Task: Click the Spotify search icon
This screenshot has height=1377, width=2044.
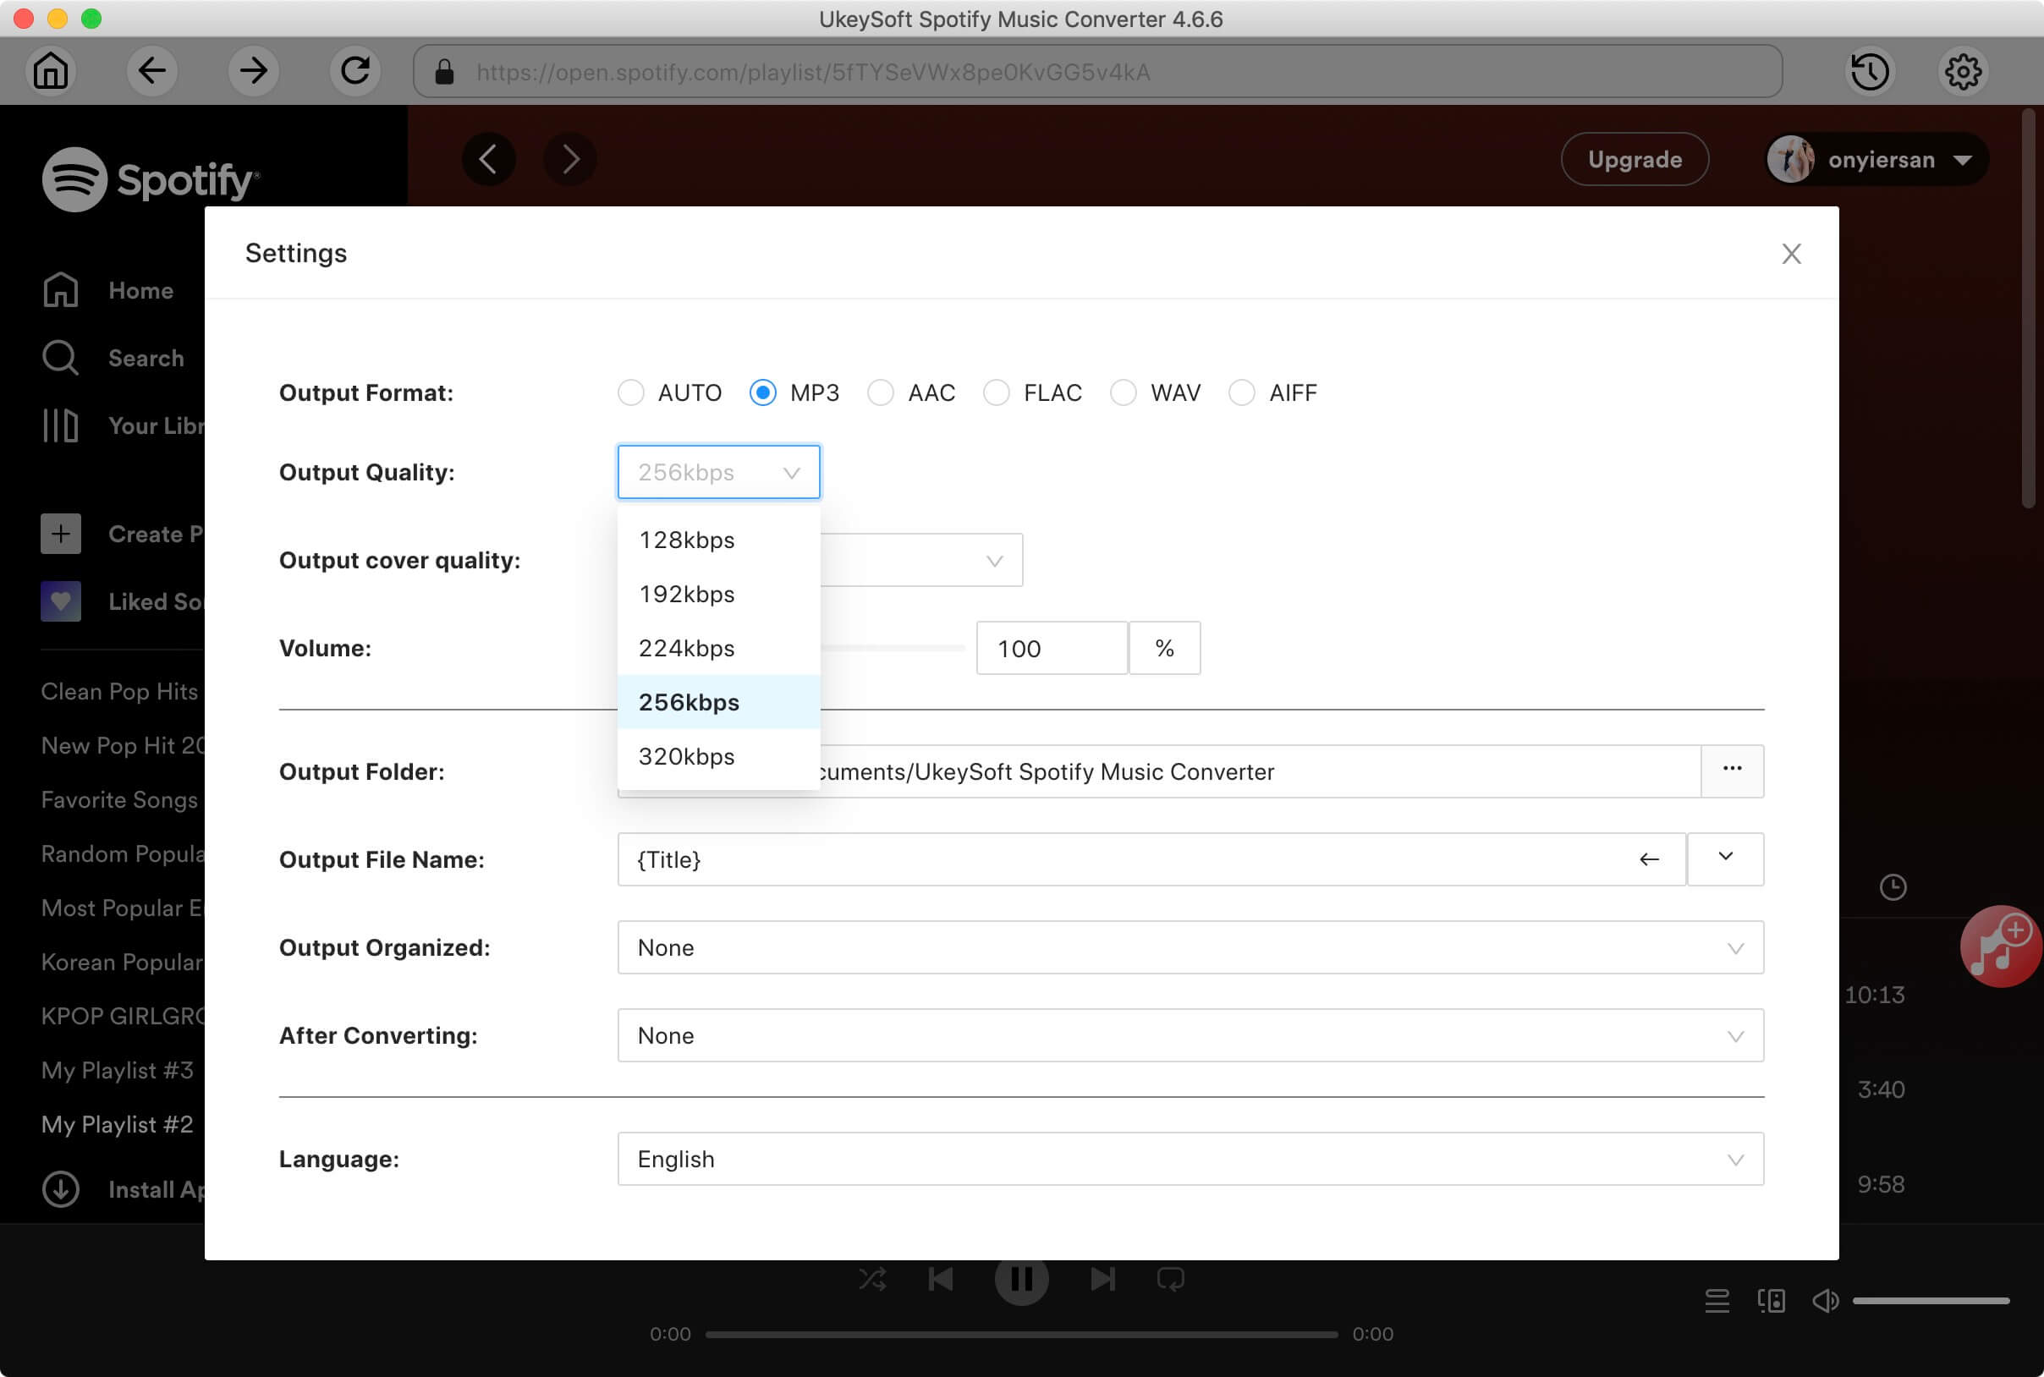Action: tap(60, 357)
